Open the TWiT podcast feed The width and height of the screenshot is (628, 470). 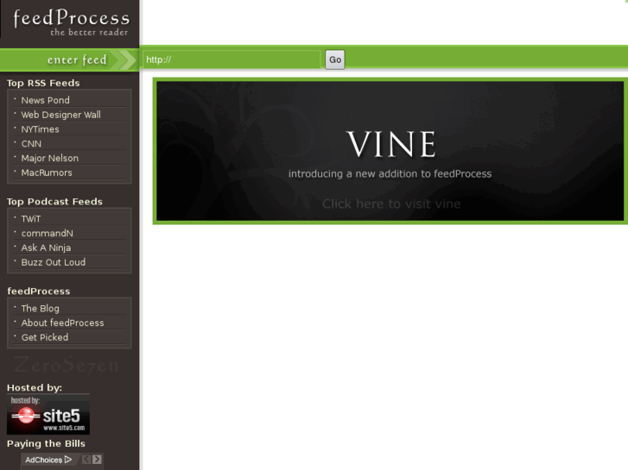click(x=31, y=219)
